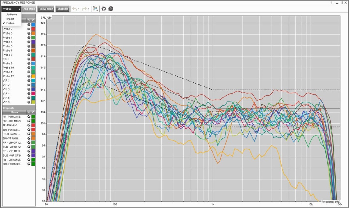Screen dimensions: 349x208
Task: Expand the undo history dropdown arrow
Action: pos(79,9)
